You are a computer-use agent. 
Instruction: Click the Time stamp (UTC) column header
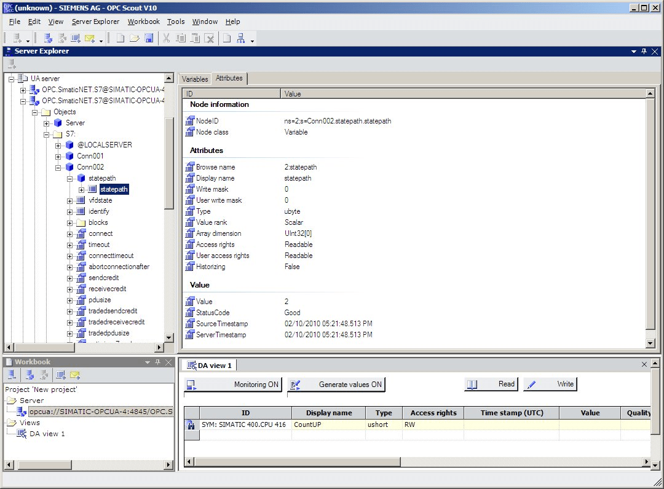[x=512, y=413]
